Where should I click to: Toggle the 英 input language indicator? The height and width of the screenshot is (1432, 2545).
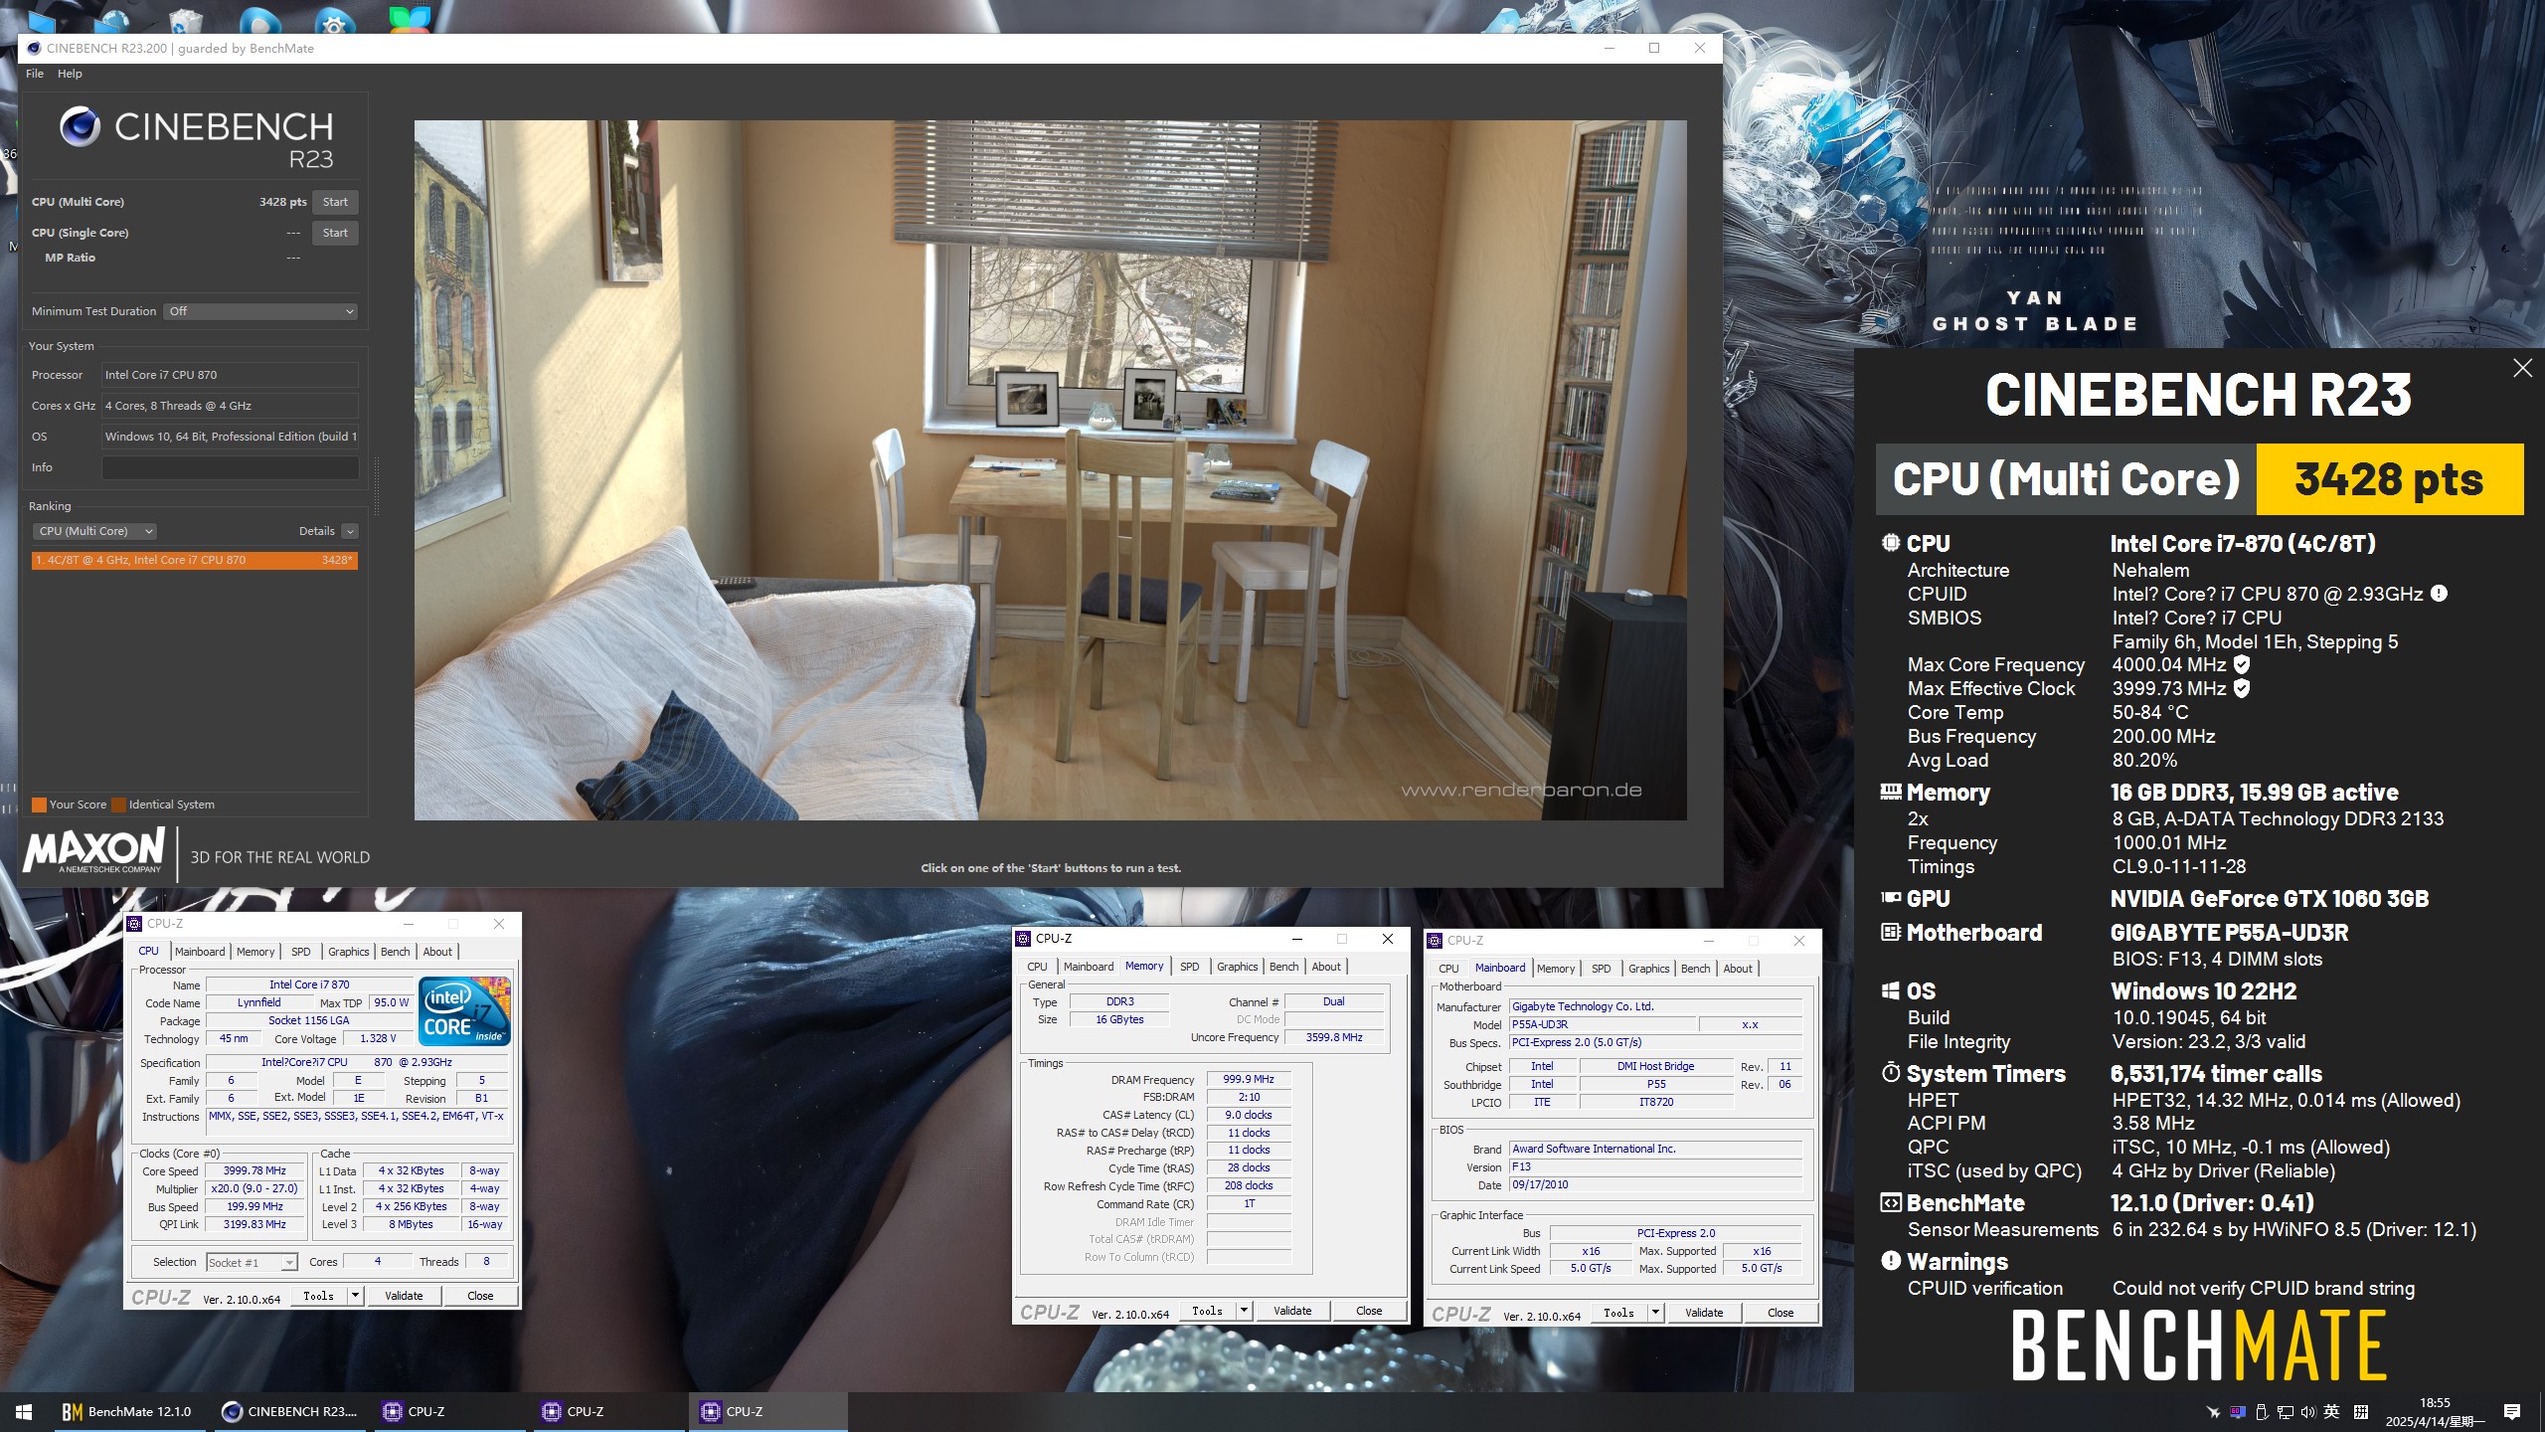point(2331,1411)
